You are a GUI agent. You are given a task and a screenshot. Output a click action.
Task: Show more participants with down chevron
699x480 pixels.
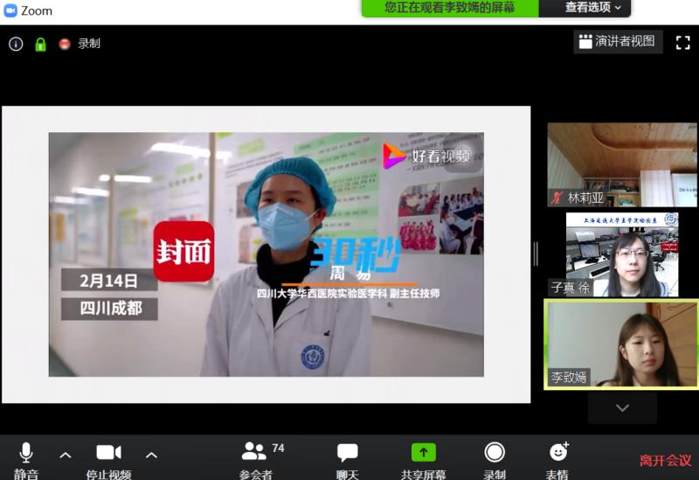622,407
